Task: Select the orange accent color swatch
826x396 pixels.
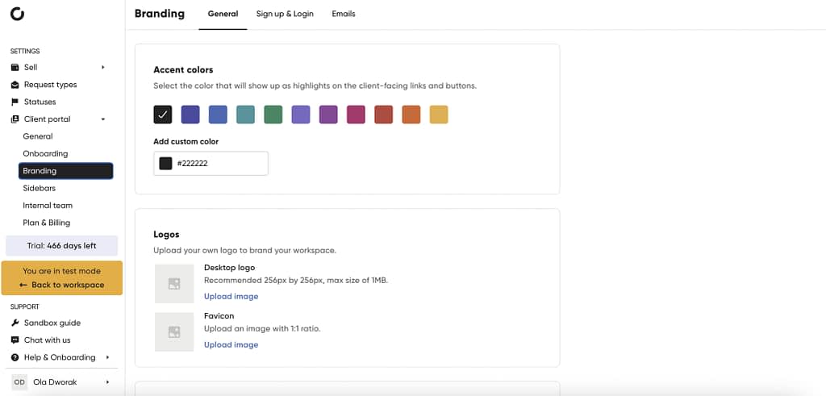Action: pyautogui.click(x=411, y=115)
